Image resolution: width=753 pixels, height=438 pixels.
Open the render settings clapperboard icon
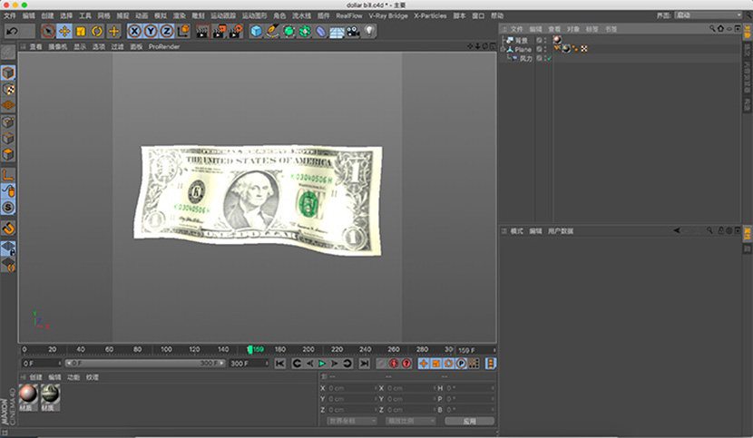(235, 31)
